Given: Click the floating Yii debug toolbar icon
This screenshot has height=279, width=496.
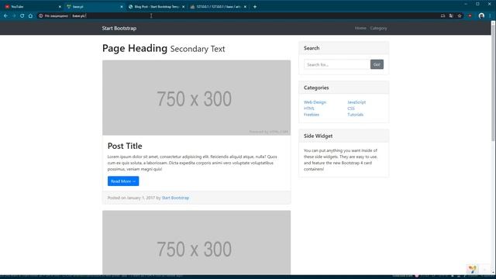Looking at the screenshot, I should click(x=472, y=269).
